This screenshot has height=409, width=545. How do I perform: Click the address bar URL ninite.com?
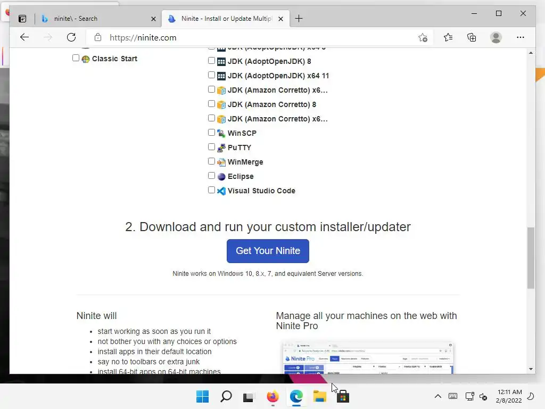click(x=143, y=38)
